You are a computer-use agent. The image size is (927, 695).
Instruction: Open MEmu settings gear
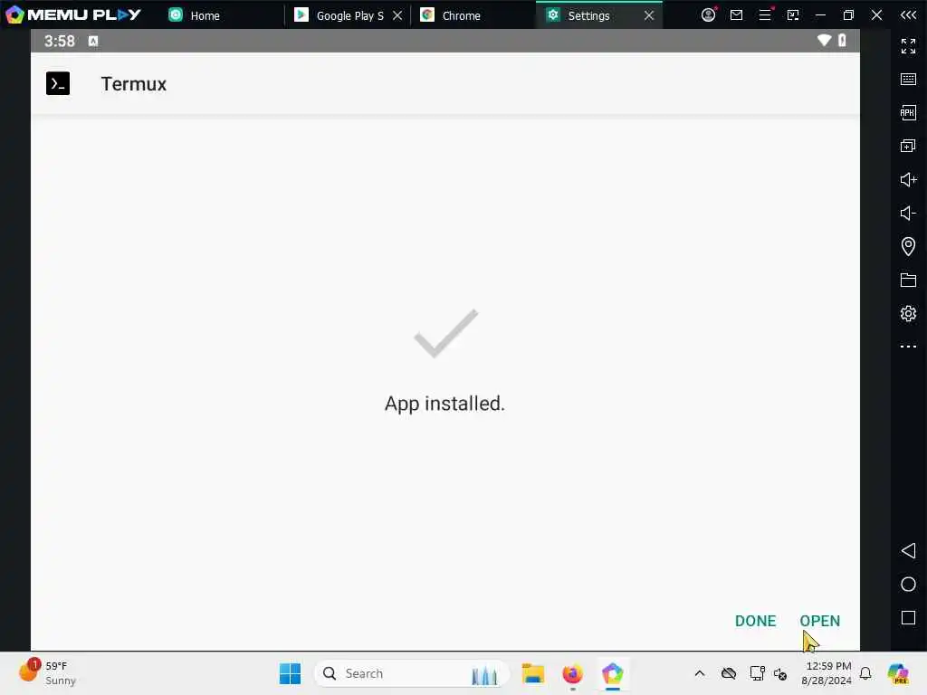[908, 313]
